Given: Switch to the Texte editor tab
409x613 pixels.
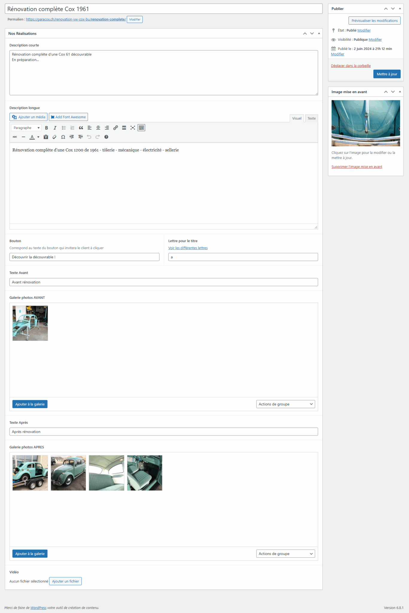Looking at the screenshot, I should [x=311, y=118].
